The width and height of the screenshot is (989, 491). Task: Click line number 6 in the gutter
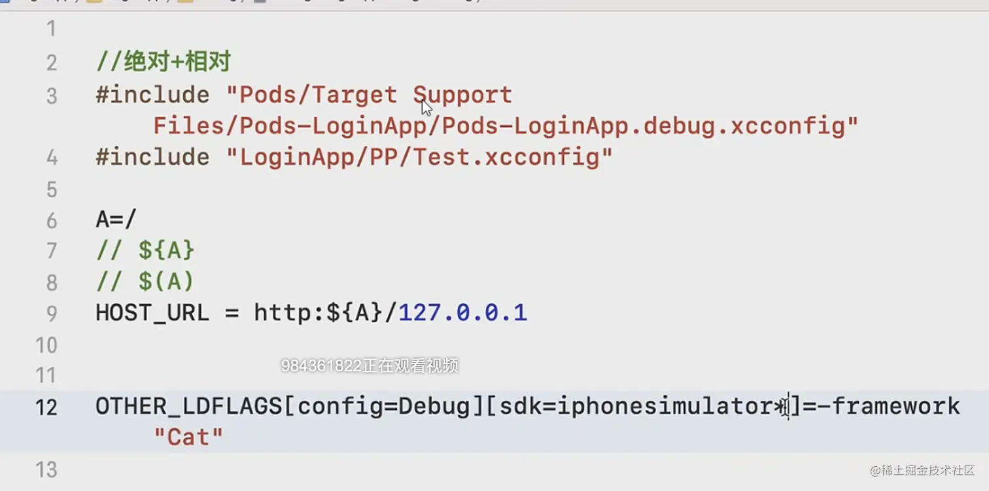[51, 221]
